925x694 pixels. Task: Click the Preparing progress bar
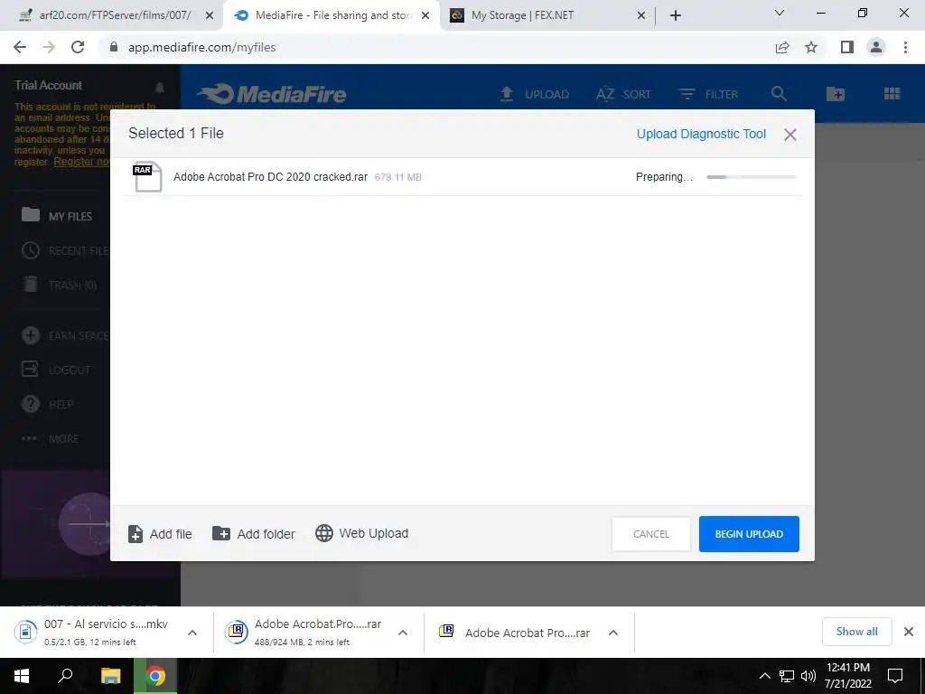751,177
